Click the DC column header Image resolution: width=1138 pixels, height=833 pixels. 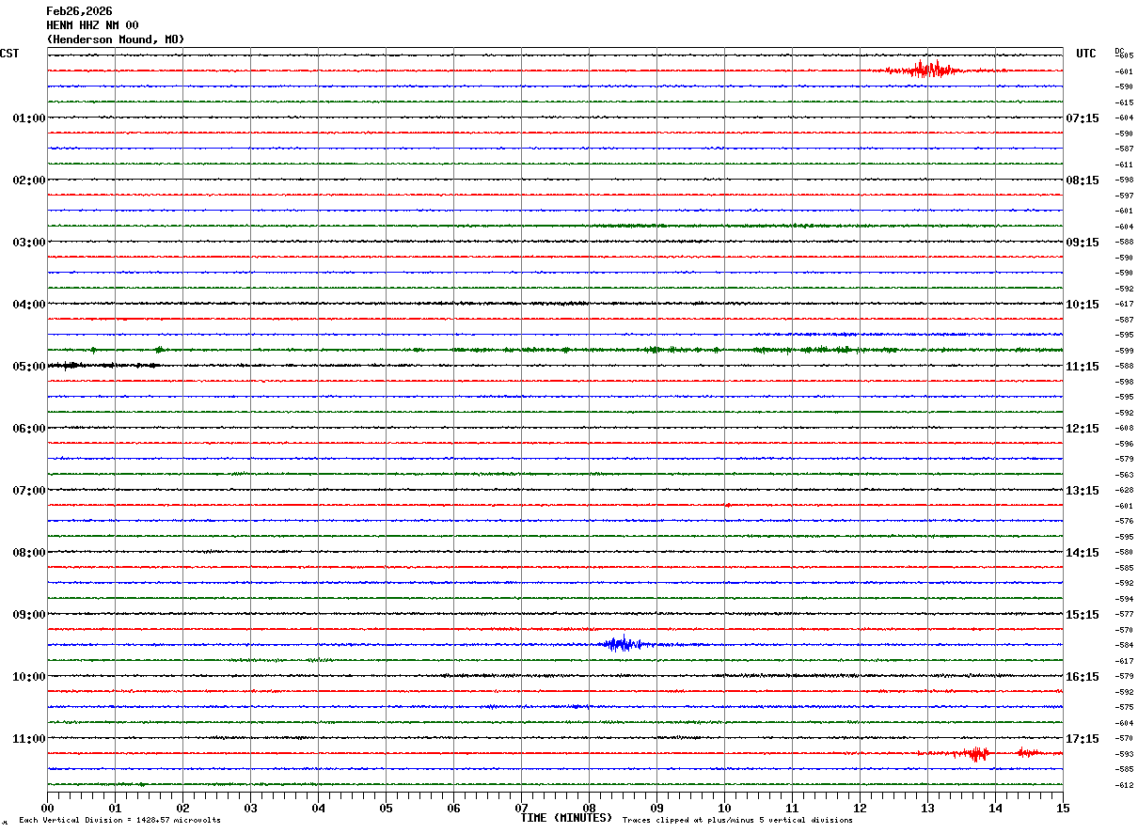tap(1119, 51)
